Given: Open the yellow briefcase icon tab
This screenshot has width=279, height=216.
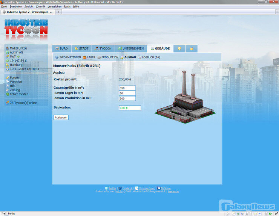Looking at the screenshot, I should [x=192, y=48].
